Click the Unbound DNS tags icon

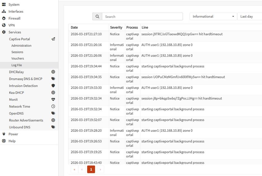tap(53, 127)
